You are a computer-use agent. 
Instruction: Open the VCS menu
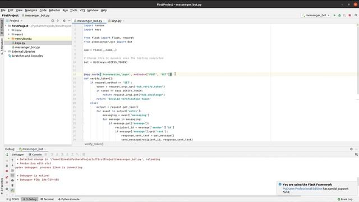pos(82,10)
